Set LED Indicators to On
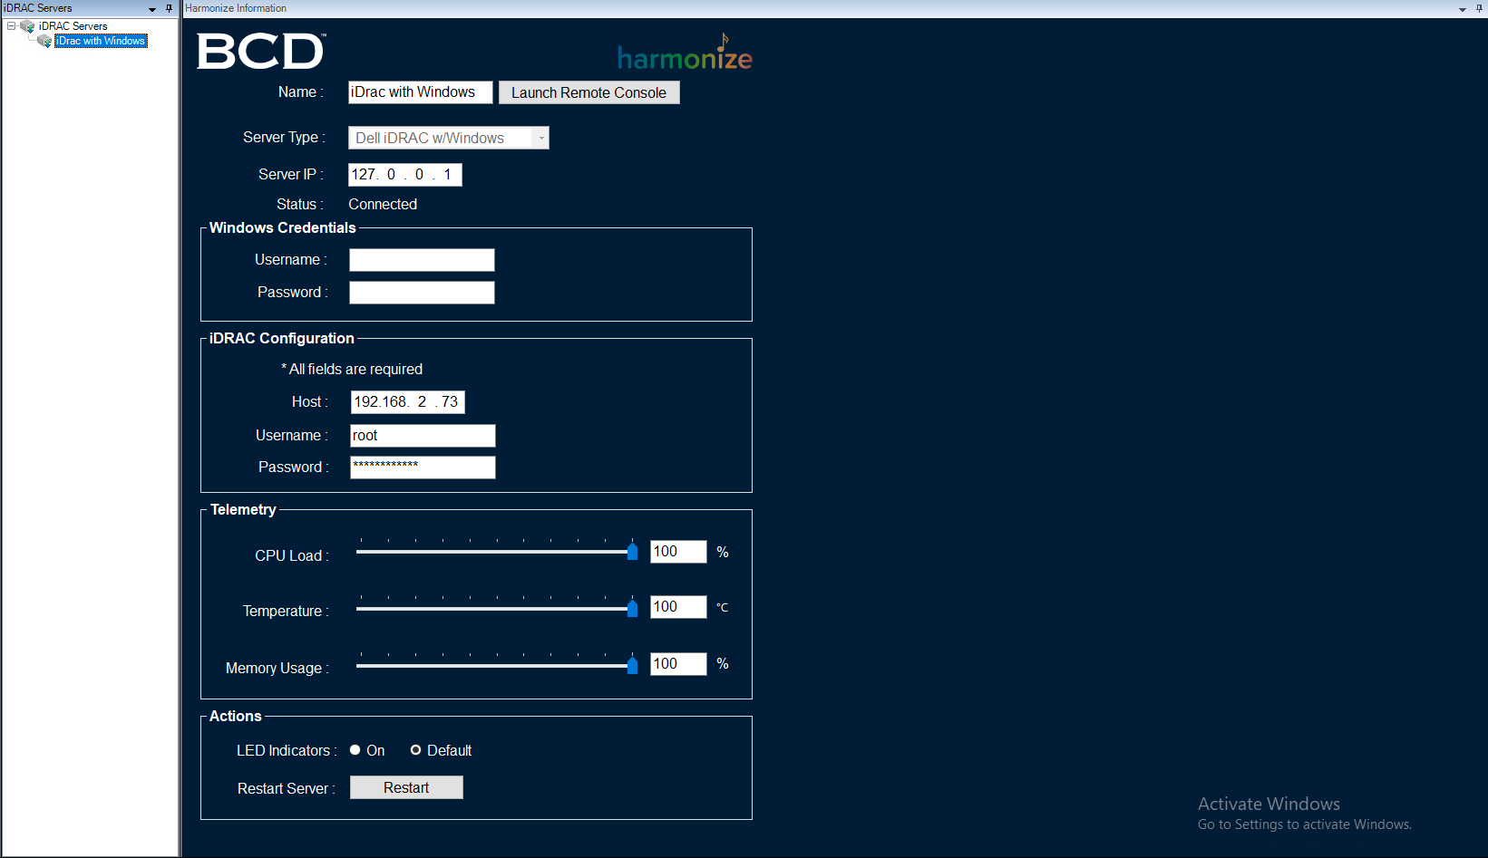Viewport: 1488px width, 858px height. pyautogui.click(x=355, y=750)
